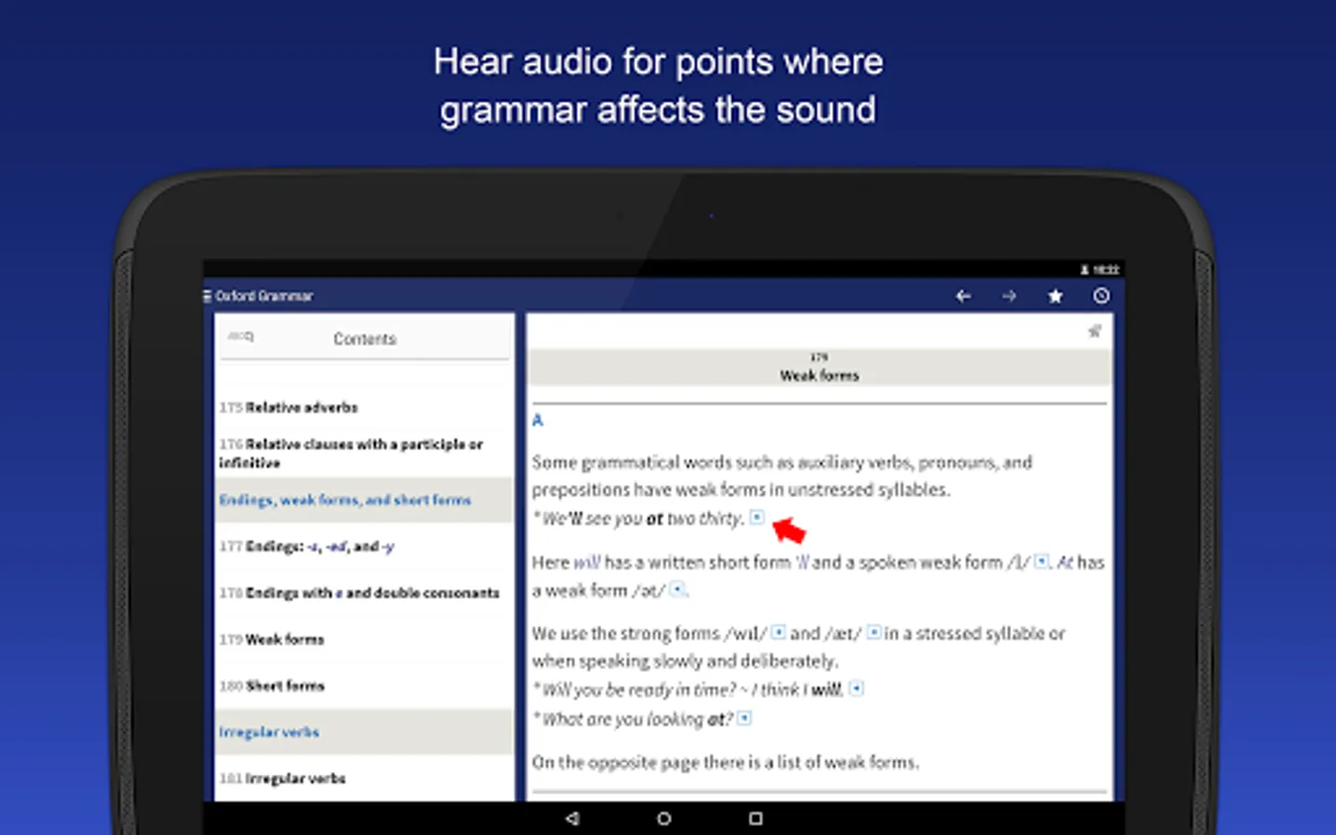This screenshot has width=1336, height=835.
Task: Go forward with the right arrow icon
Action: (x=1009, y=296)
